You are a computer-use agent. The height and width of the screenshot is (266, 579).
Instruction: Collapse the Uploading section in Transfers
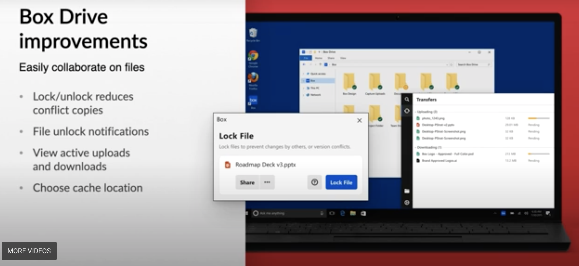pos(416,112)
